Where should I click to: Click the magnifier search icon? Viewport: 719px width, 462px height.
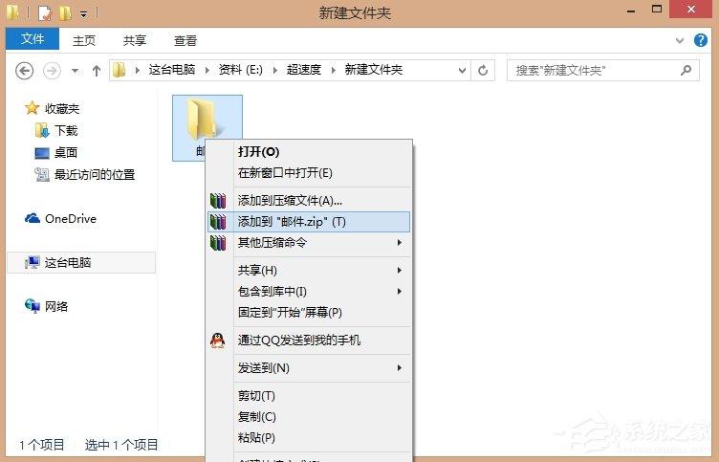click(x=686, y=70)
